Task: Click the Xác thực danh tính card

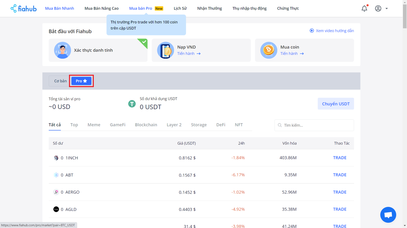Action: [x=98, y=50]
